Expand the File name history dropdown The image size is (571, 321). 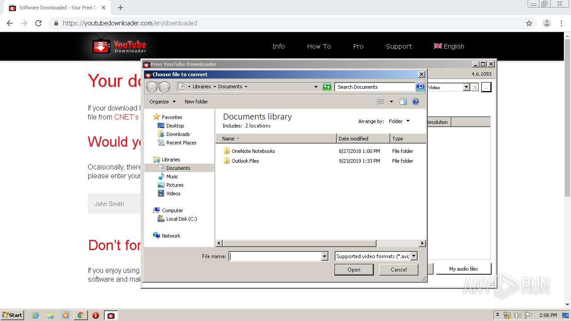[x=325, y=256]
